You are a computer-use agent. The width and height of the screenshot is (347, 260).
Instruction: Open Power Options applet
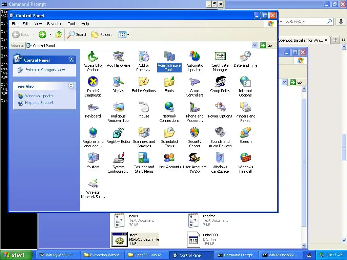pyautogui.click(x=220, y=110)
